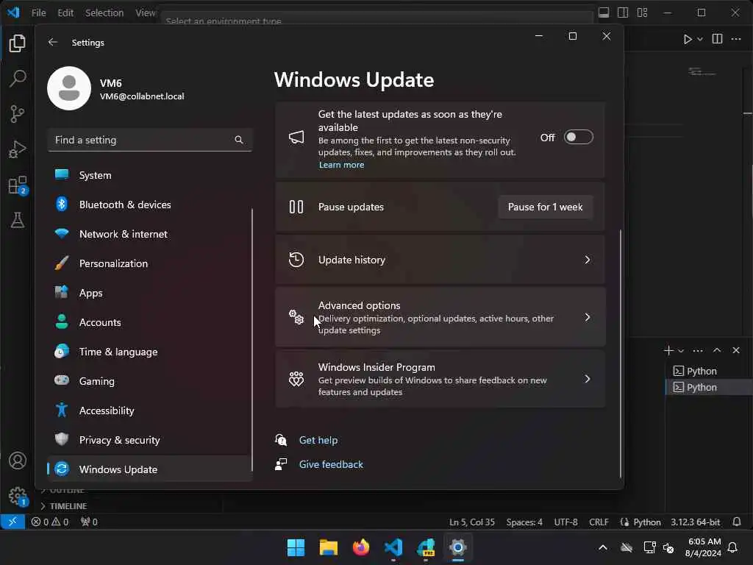753x565 pixels.
Task: Click Pause for 1 week button
Action: click(x=545, y=207)
